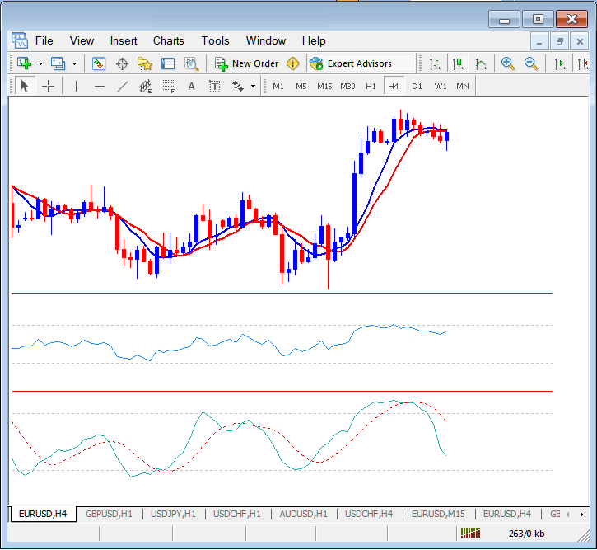Switch chart to bar chart mode
This screenshot has width=597, height=550.
tap(433, 63)
